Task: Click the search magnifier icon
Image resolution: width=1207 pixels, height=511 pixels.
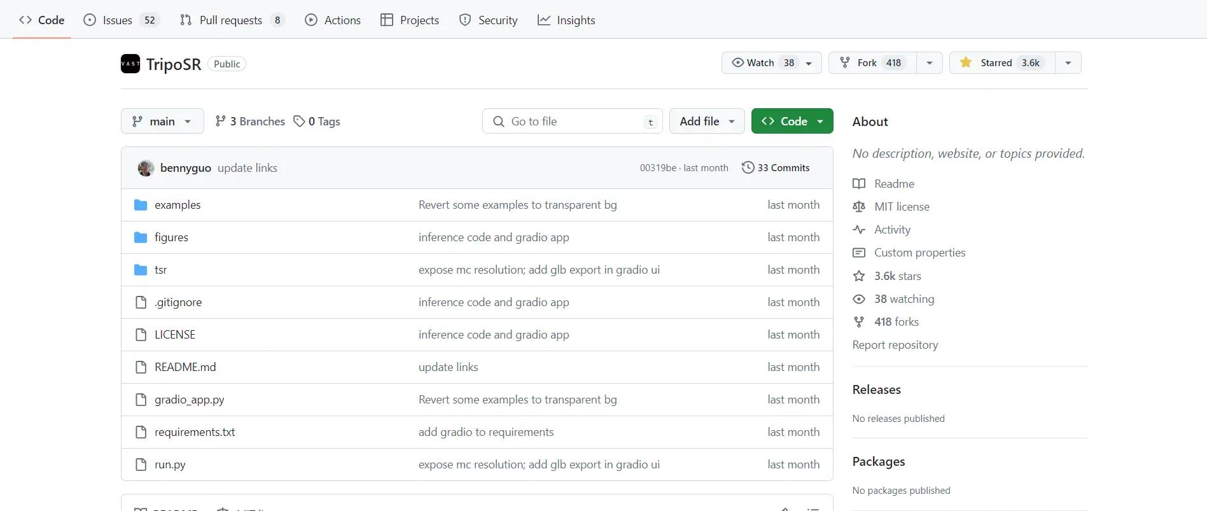Action: 499,121
